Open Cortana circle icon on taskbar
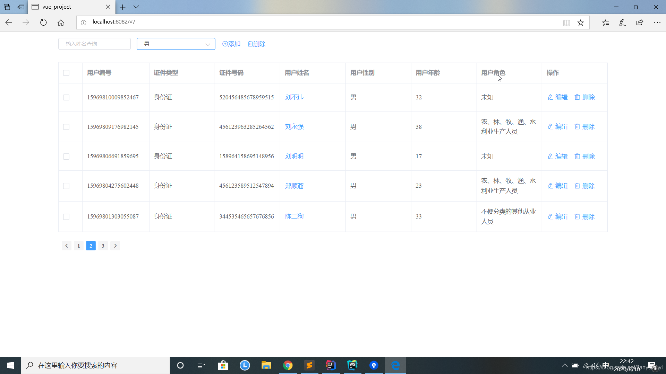666x374 pixels. (x=180, y=365)
